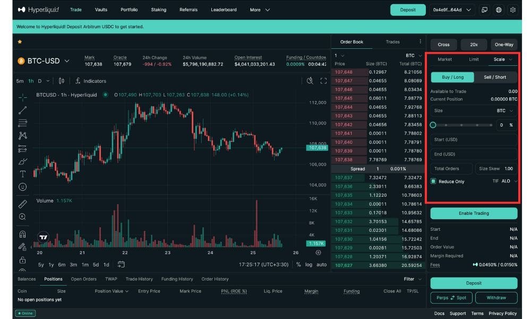
Task: Lock all drawing tools
Action: tap(23, 260)
